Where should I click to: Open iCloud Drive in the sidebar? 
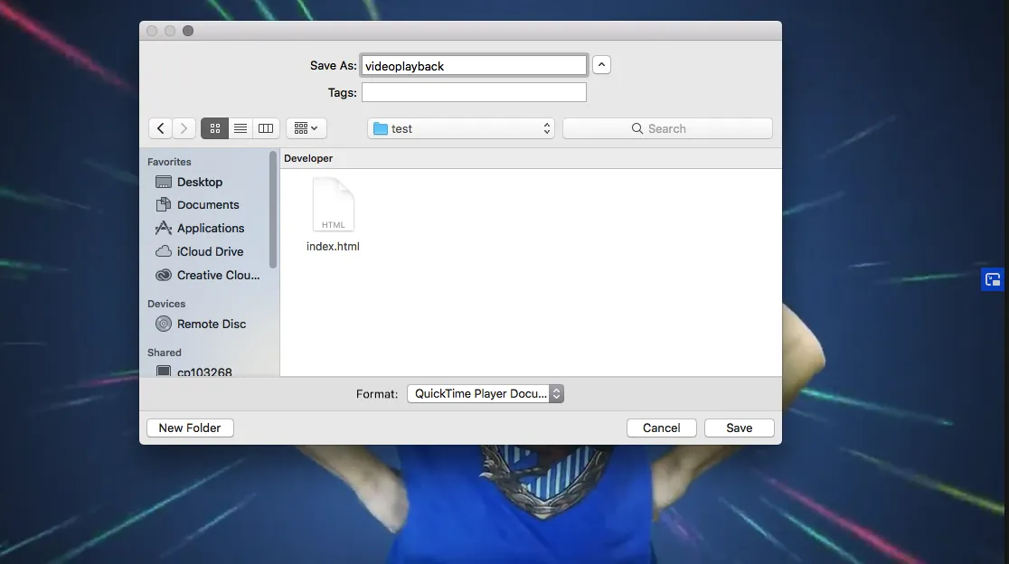(209, 252)
